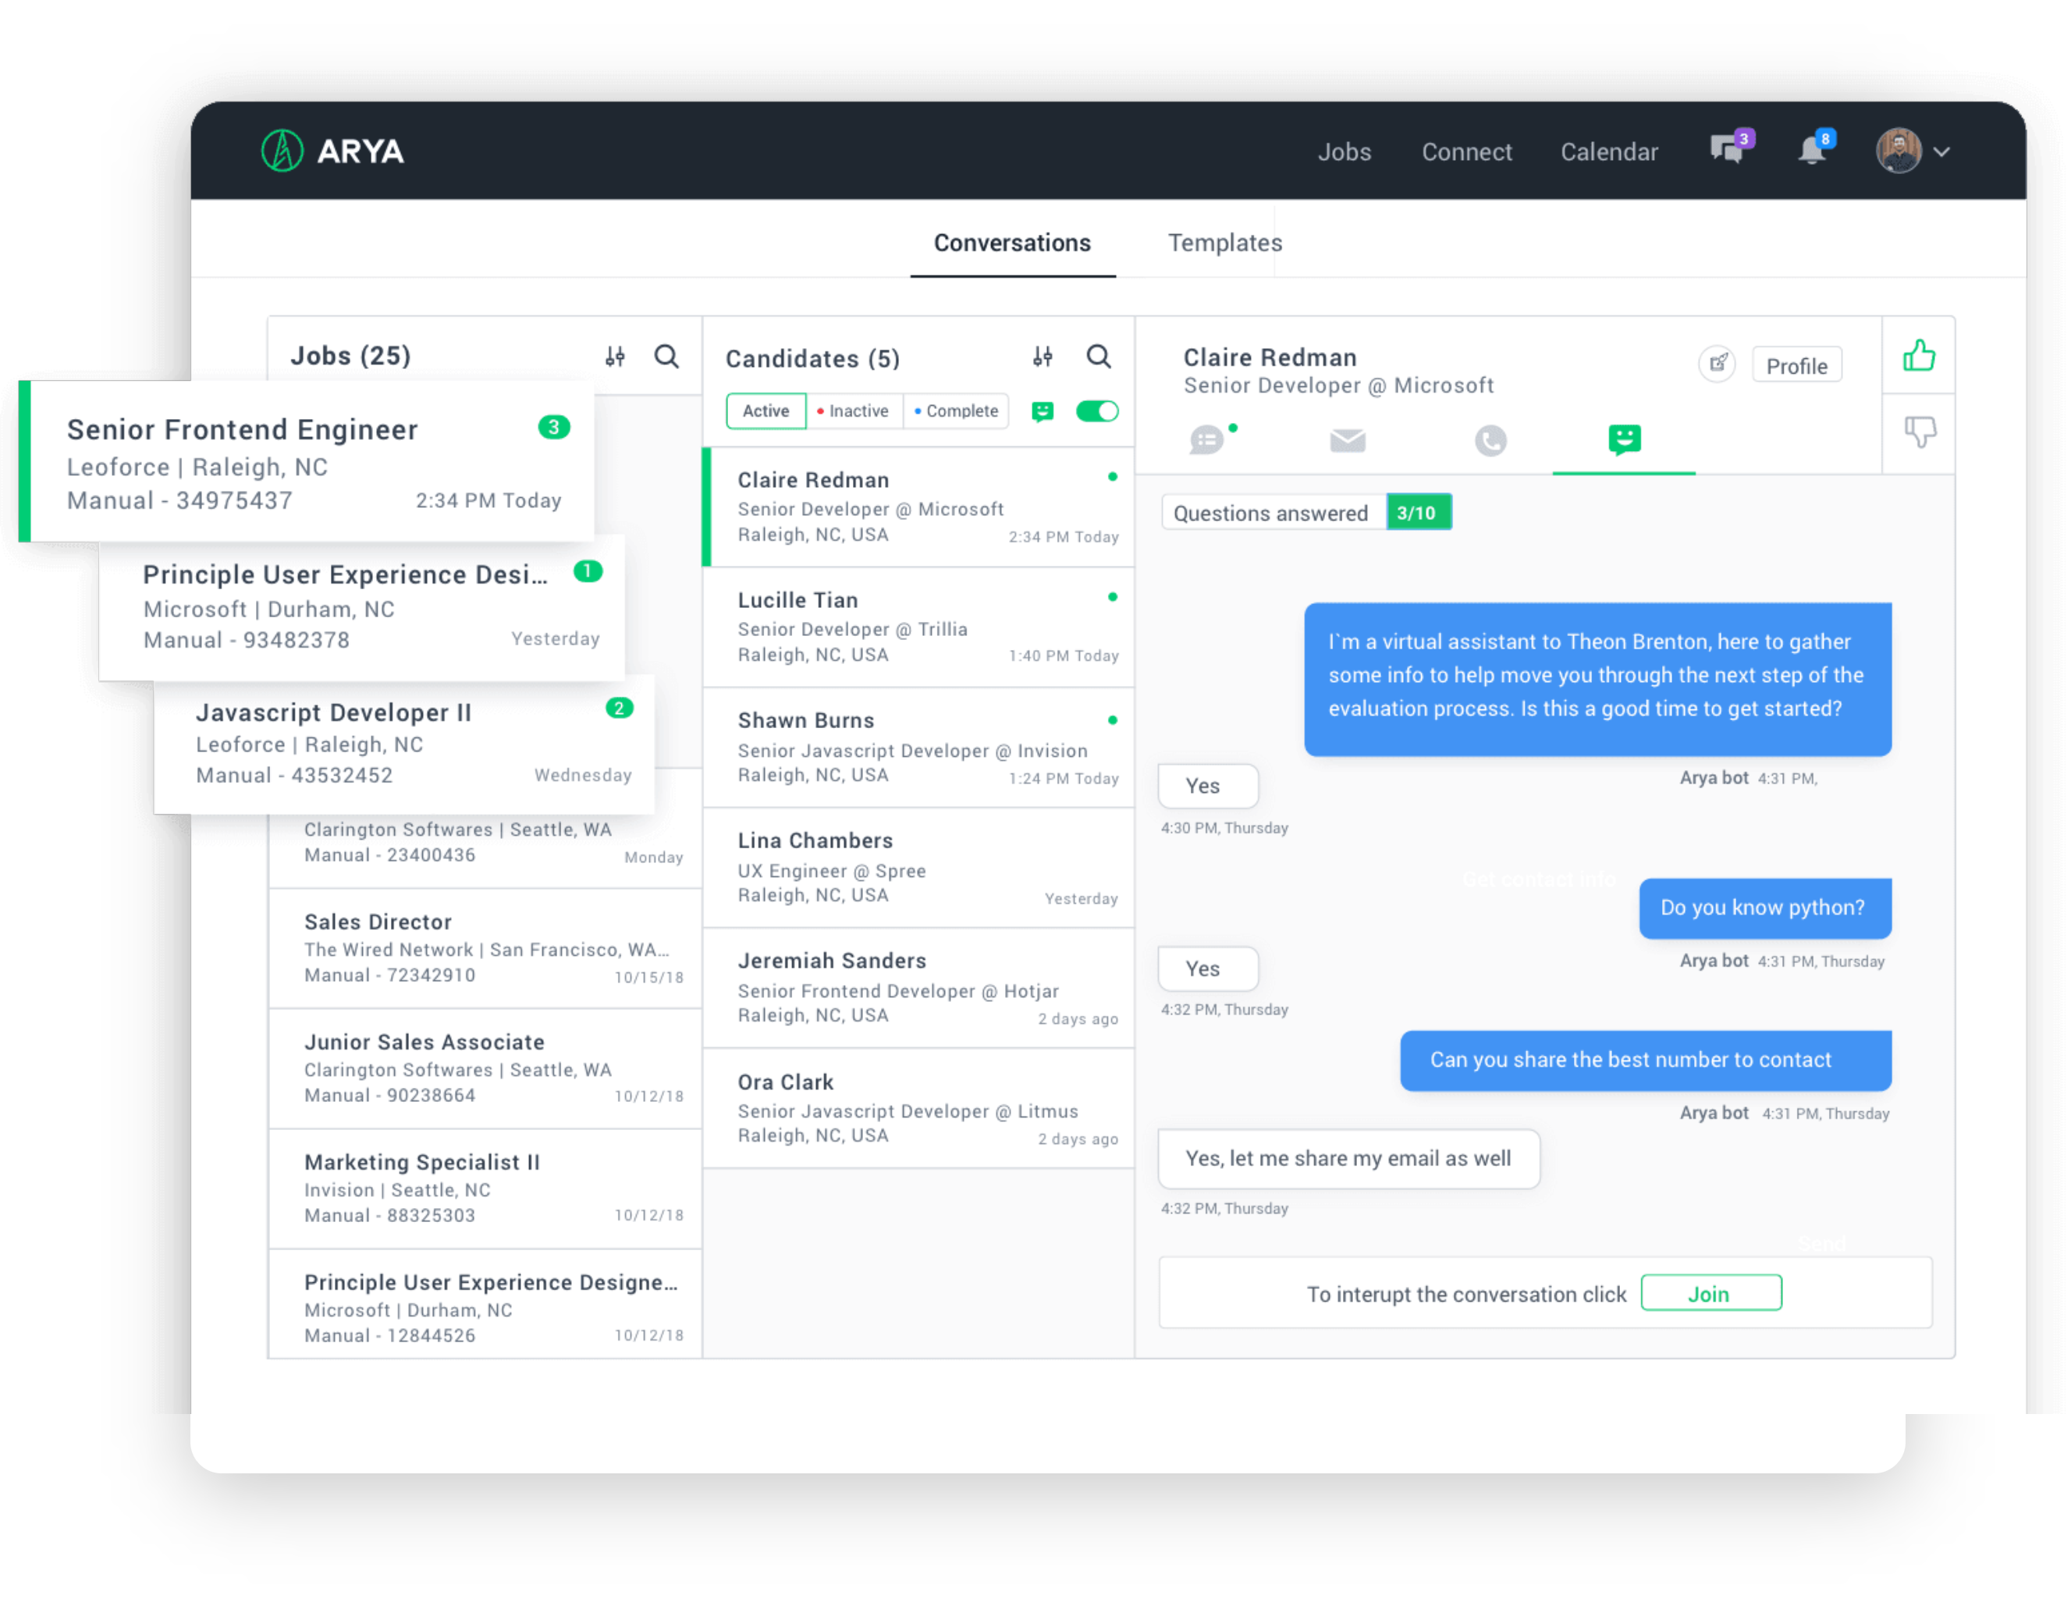Click the user avatar photo
This screenshot has height=1606, width=2071.
click(1898, 151)
